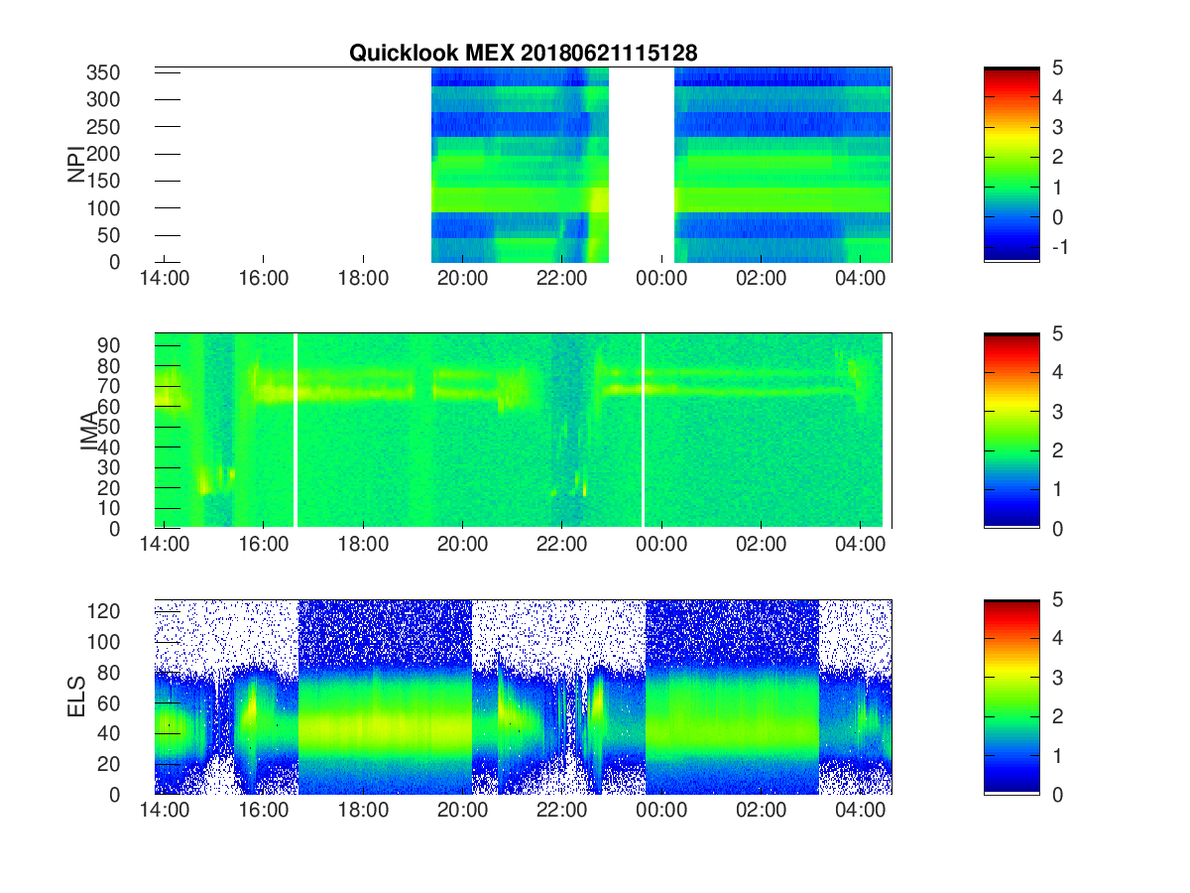Click the NPI spectrogram colorbar
1190x893 pixels.
click(1011, 164)
